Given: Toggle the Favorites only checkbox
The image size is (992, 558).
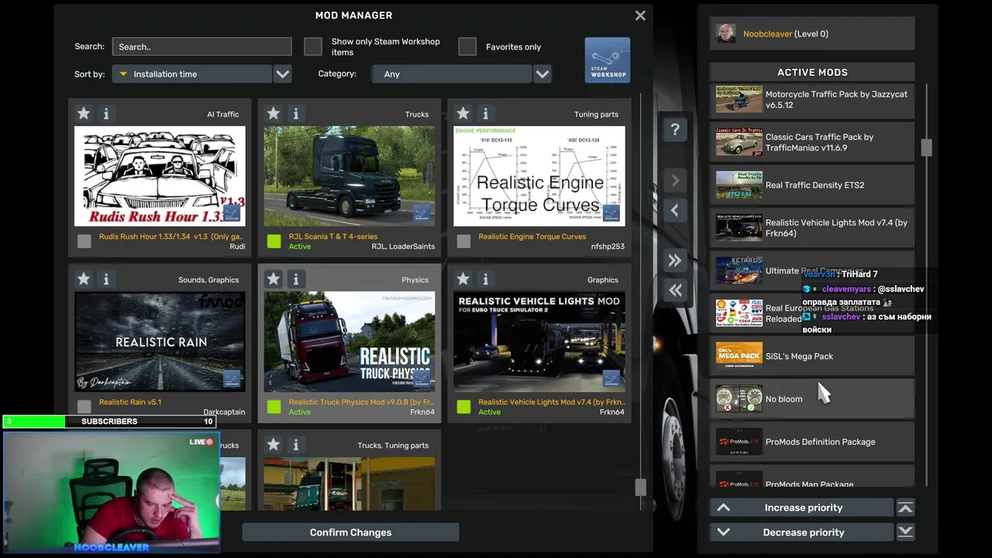Looking at the screenshot, I should [x=467, y=46].
